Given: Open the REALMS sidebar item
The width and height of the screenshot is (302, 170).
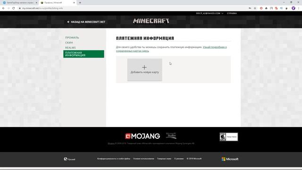Looking at the screenshot, I should pos(70,48).
